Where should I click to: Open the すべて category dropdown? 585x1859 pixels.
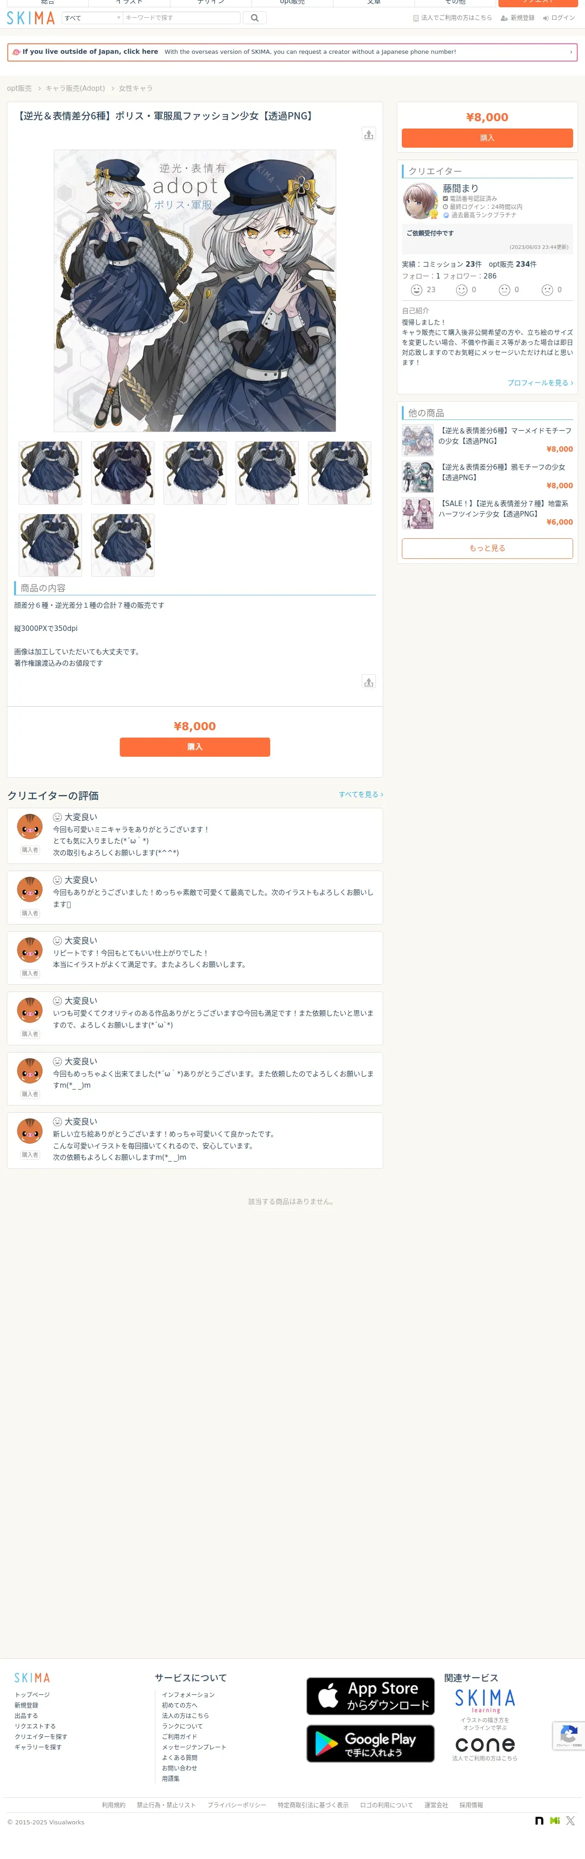[x=92, y=18]
